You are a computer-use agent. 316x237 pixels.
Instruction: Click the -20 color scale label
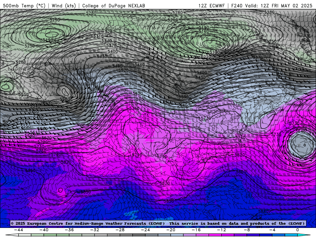coord(171,230)
